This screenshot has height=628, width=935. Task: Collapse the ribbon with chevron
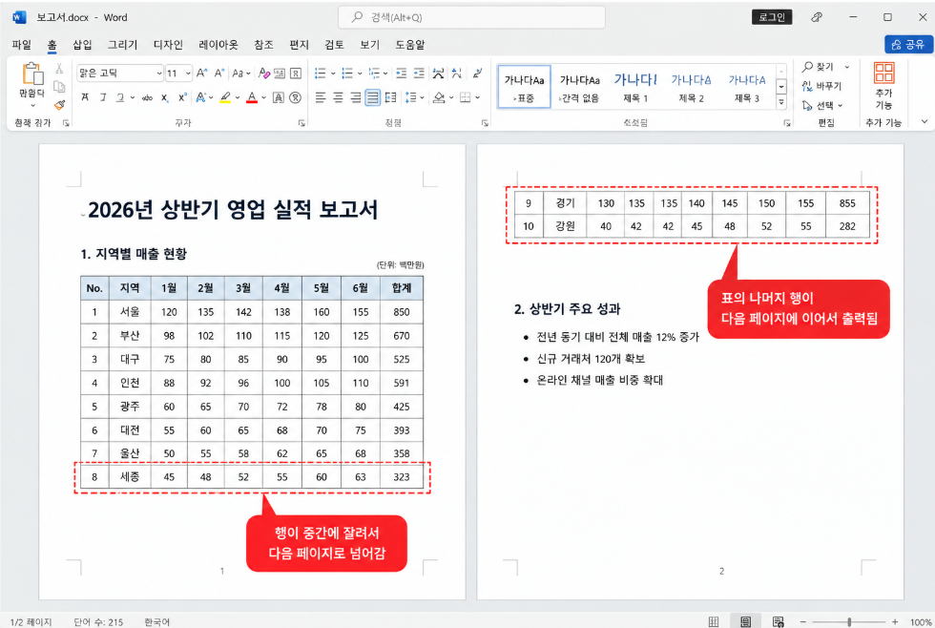(x=924, y=121)
